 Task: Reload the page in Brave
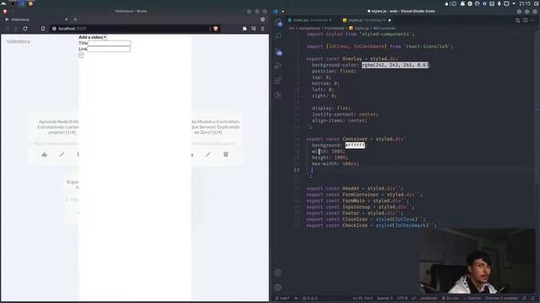point(25,29)
